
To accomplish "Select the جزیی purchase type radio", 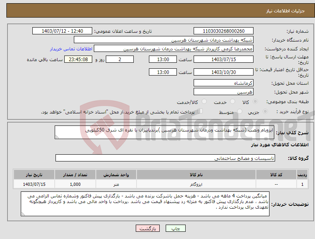I will click(x=265, y=111).
